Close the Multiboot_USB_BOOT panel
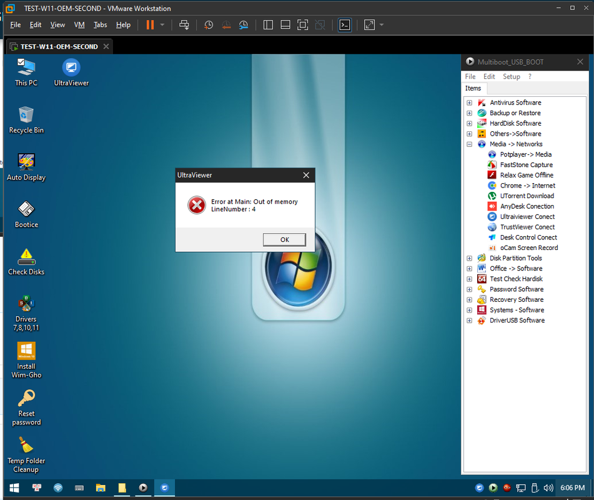Screen dimensions: 594x500 click(x=580, y=62)
